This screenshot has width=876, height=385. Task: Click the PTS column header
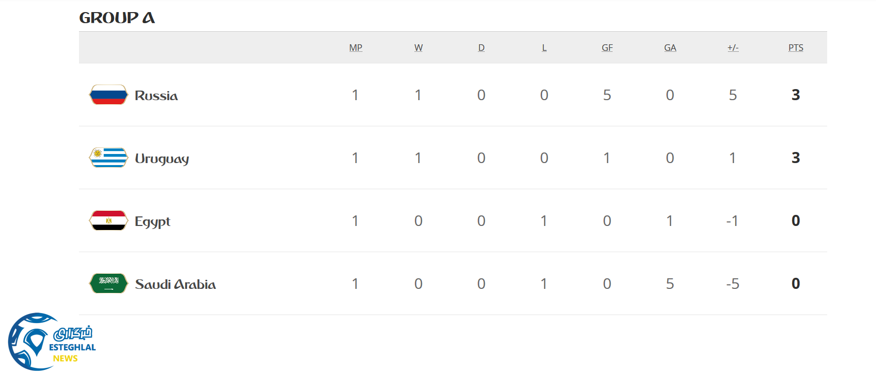tap(796, 48)
